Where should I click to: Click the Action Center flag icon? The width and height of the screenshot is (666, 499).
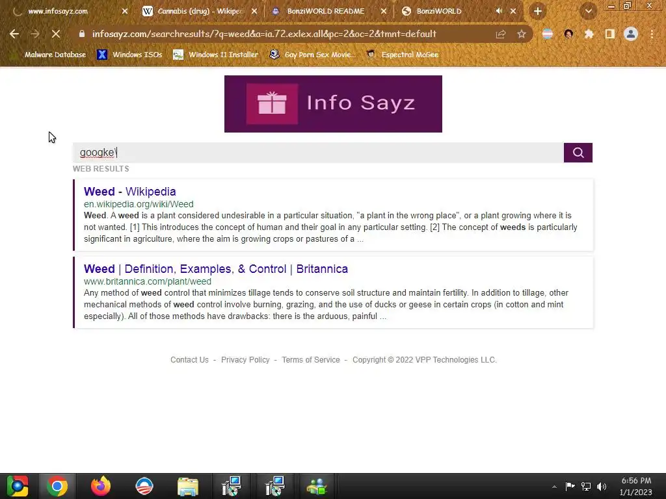click(570, 486)
